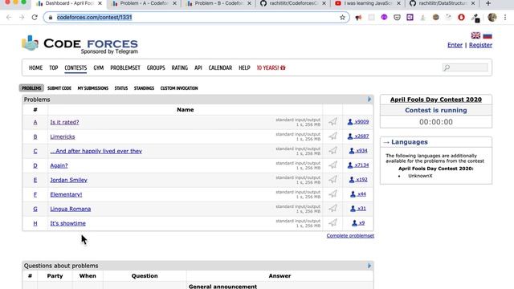
Task: Bookmark this page with star icon
Action: [x=342, y=18]
